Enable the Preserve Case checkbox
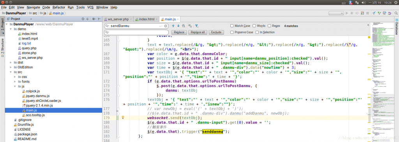399x142 pixels. pos(232,32)
